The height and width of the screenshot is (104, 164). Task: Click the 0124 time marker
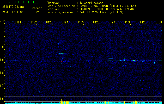tap(65, 22)
